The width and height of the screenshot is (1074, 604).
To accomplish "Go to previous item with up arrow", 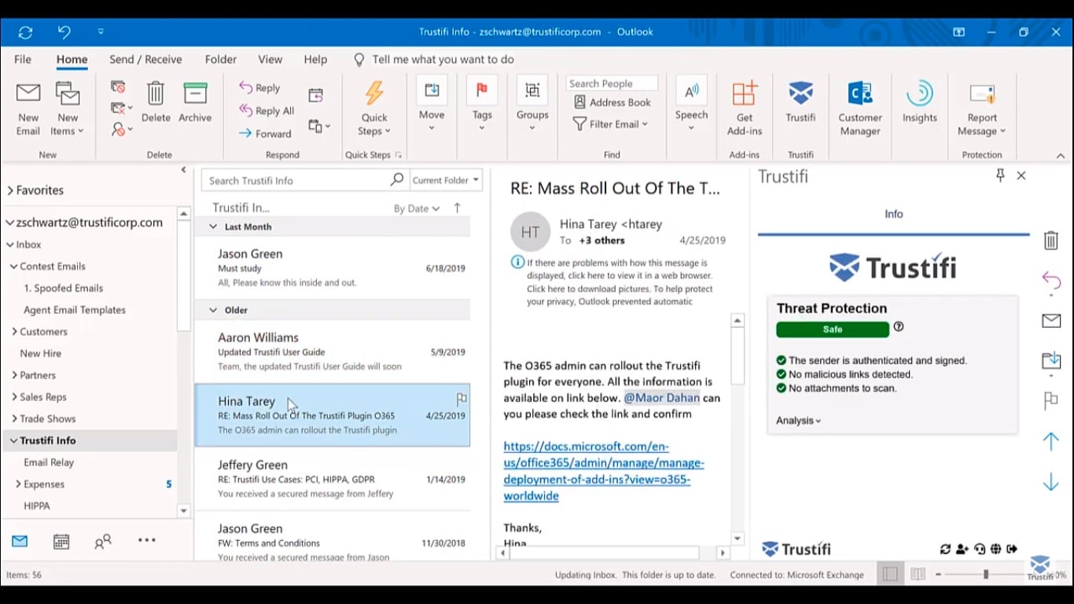I will [x=1051, y=440].
